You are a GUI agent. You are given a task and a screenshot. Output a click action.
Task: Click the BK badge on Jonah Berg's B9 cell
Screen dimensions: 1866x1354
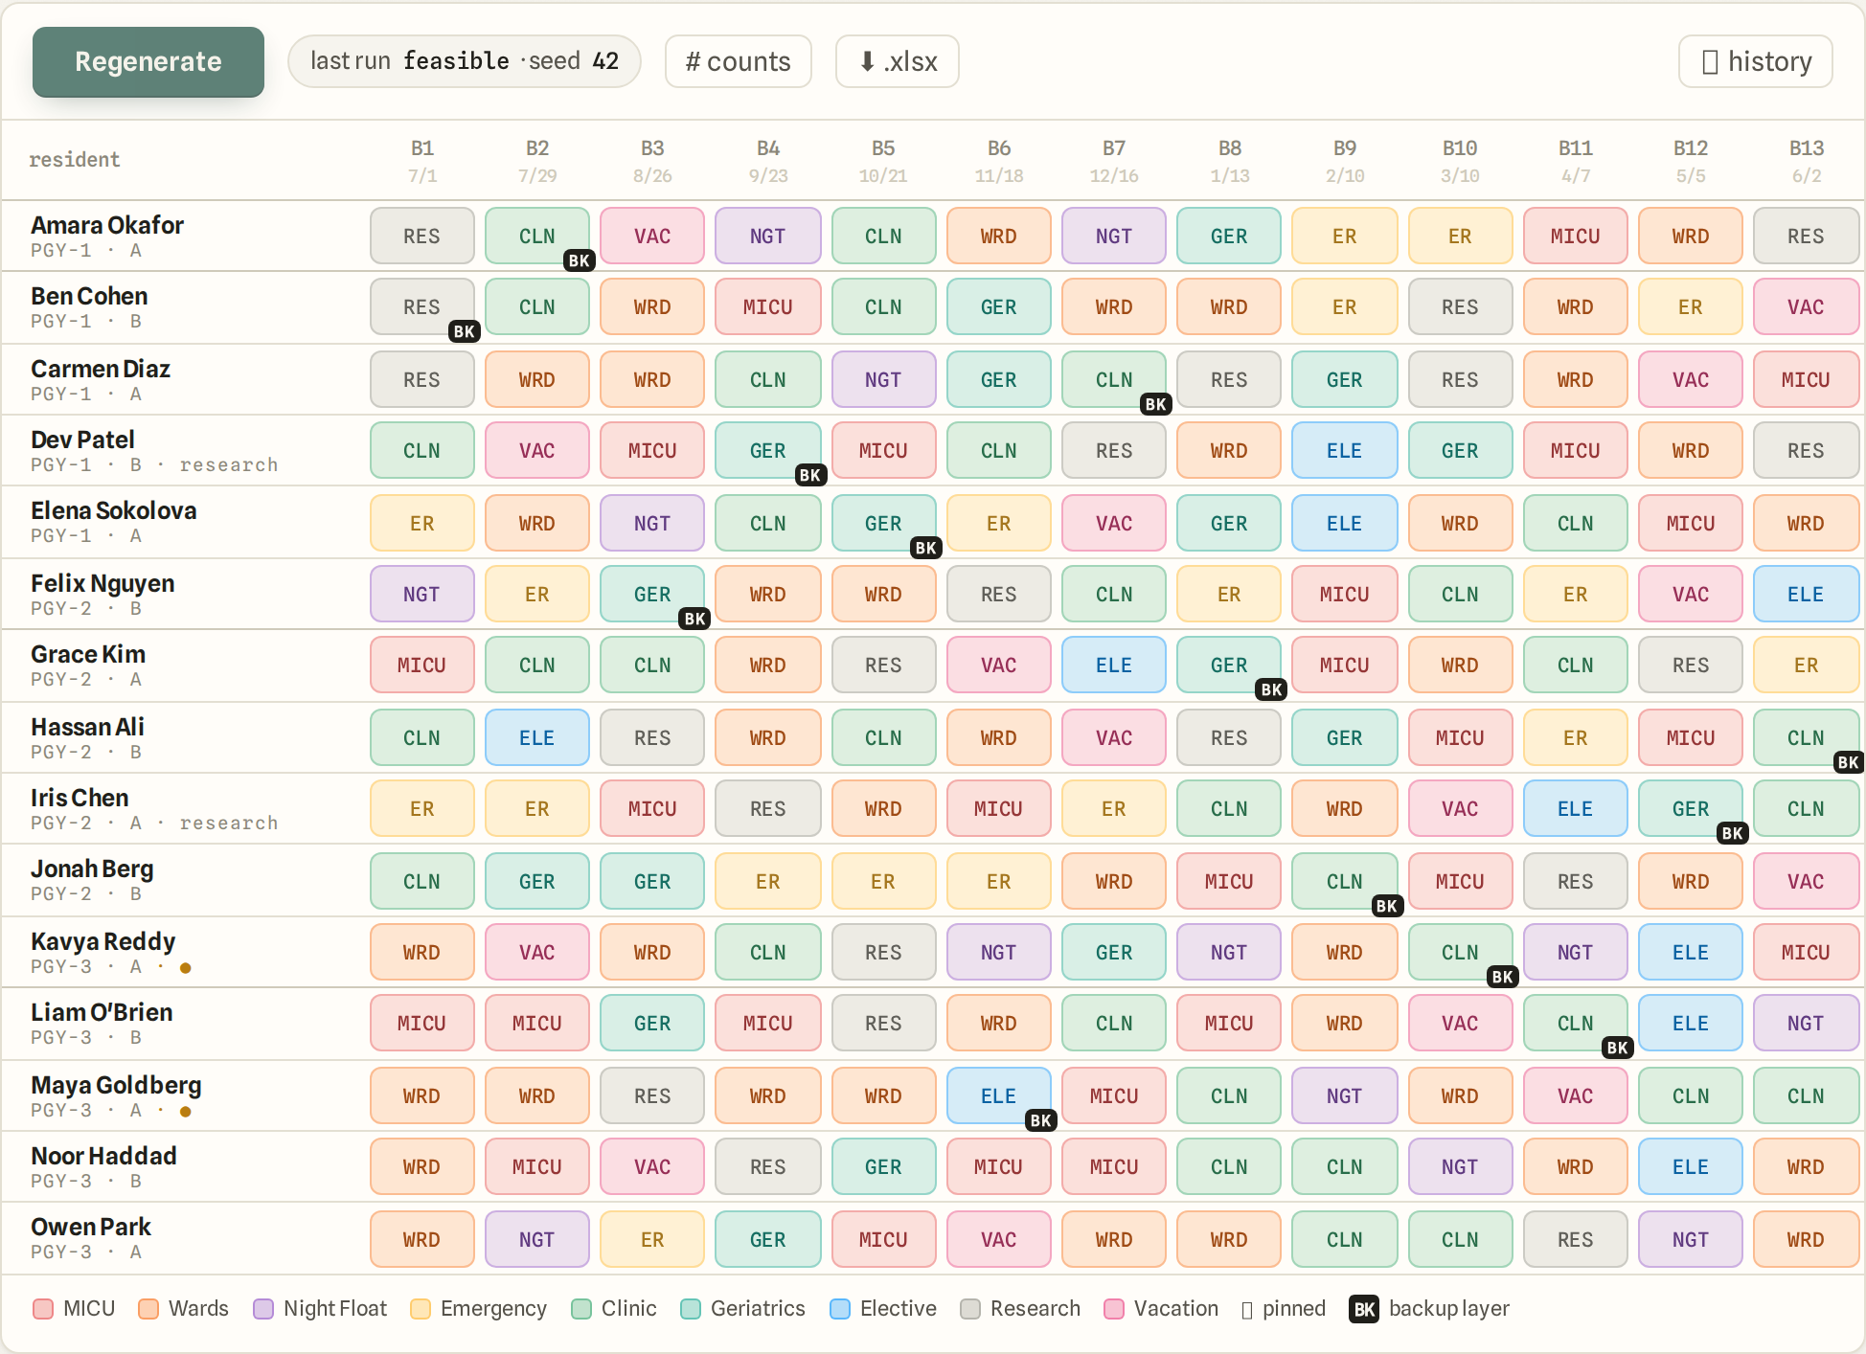coord(1387,906)
